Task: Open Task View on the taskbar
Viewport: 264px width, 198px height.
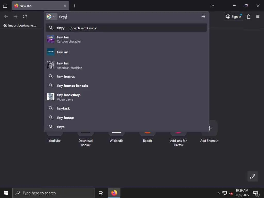Action: coord(101,193)
